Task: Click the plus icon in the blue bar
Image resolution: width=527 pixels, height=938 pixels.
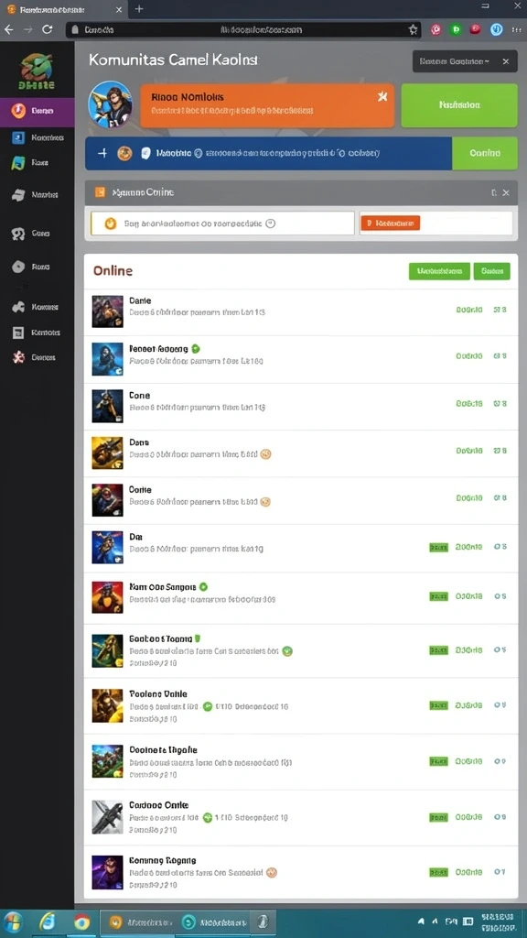Action: click(102, 153)
